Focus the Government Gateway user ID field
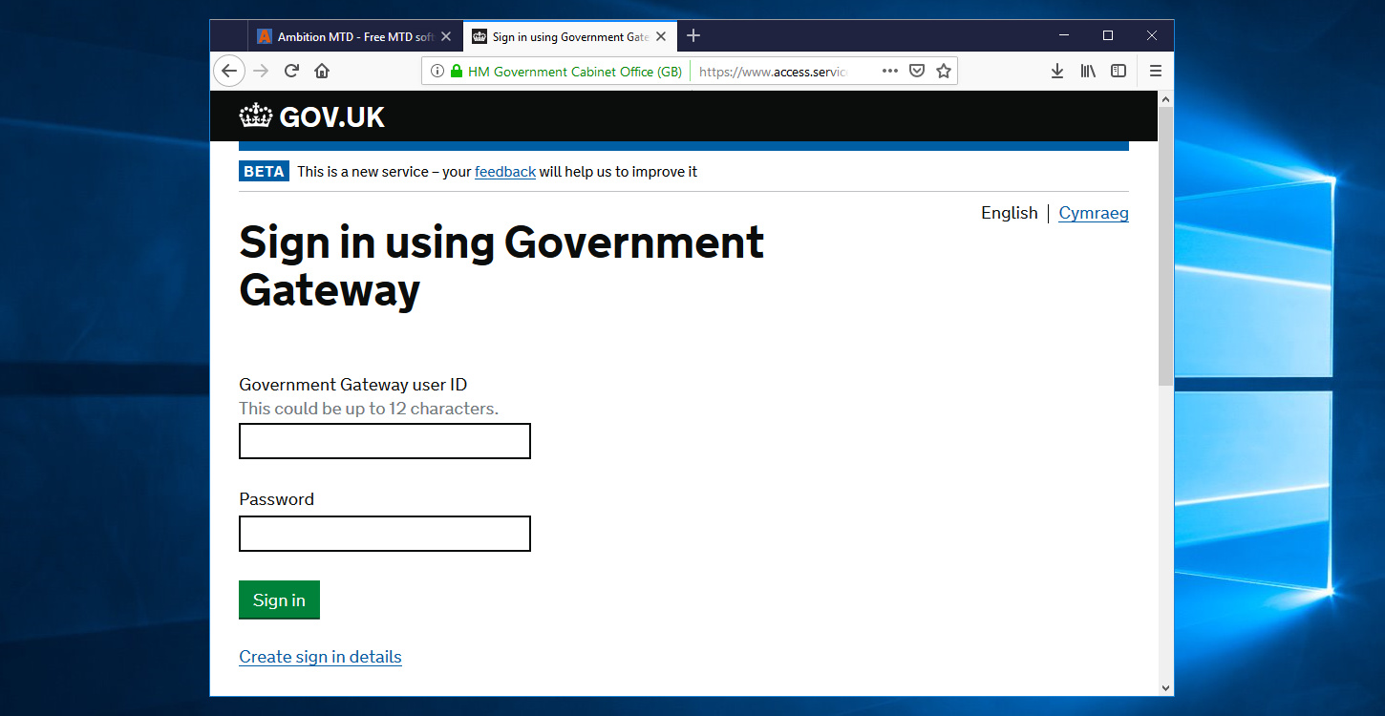The height and width of the screenshot is (716, 1385). coord(384,441)
